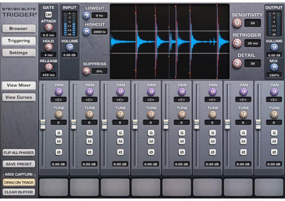Click the channel 3 tune value field
The width and height of the screenshot is (285, 201).
(x=120, y=123)
